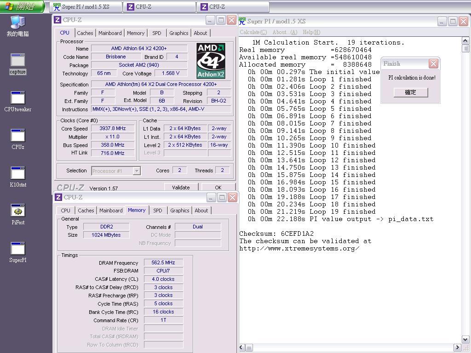Click the Command Rate value 1T
Image resolution: width=471 pixels, height=353 pixels.
click(163, 320)
